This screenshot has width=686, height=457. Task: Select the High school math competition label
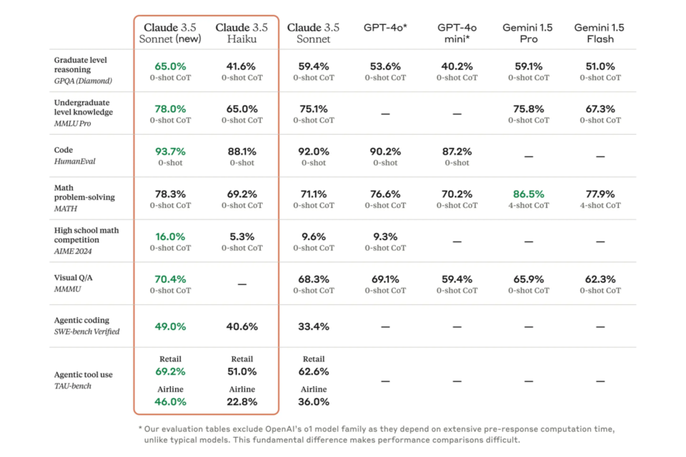[87, 241]
